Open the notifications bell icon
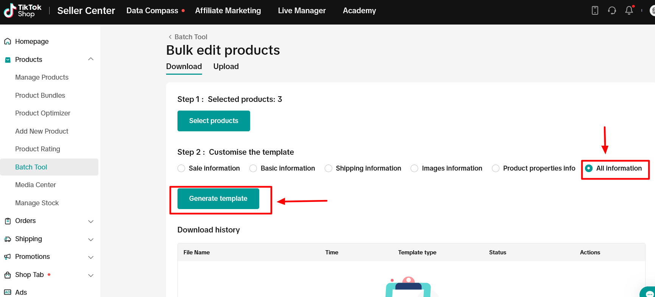Viewport: 655px width, 297px height. (x=629, y=11)
